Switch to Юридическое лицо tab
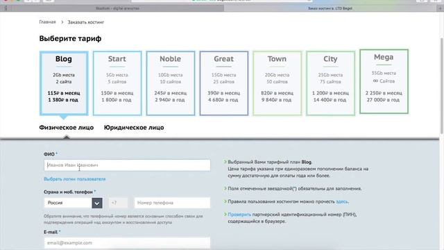 tap(134, 128)
